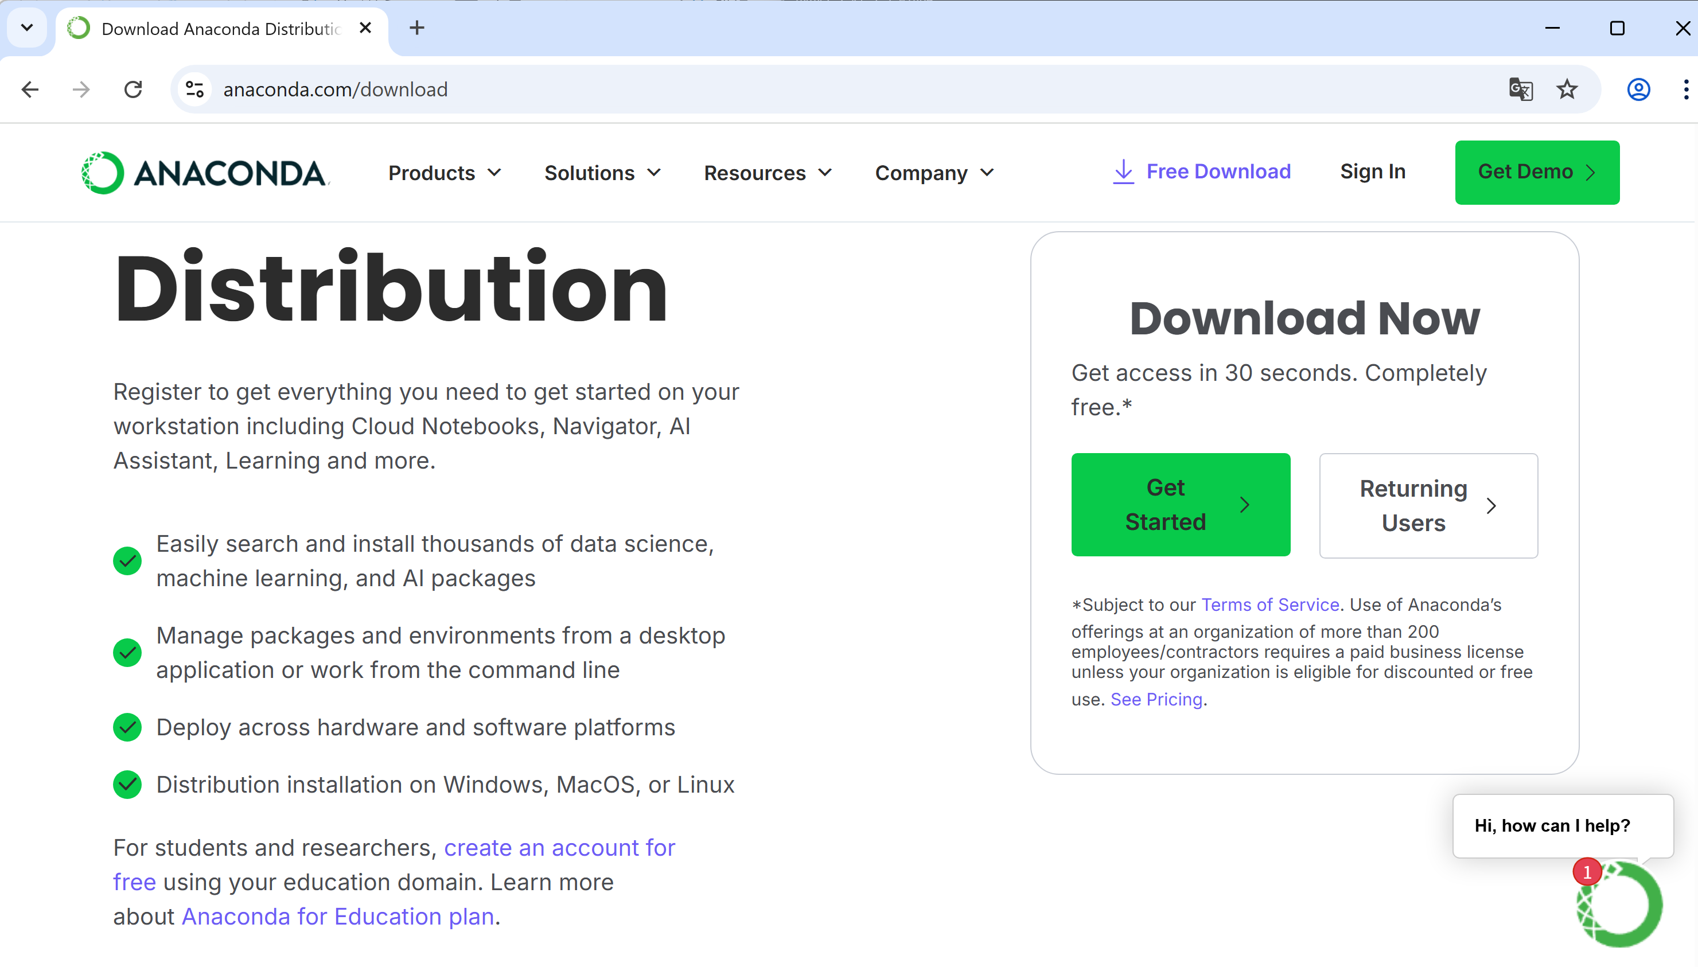The height and width of the screenshot is (967, 1698).
Task: Open the tab search dropdown arrow
Action: coord(26,28)
